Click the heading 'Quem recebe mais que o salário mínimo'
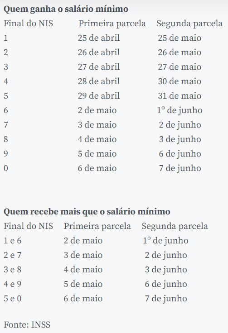 [87, 212]
